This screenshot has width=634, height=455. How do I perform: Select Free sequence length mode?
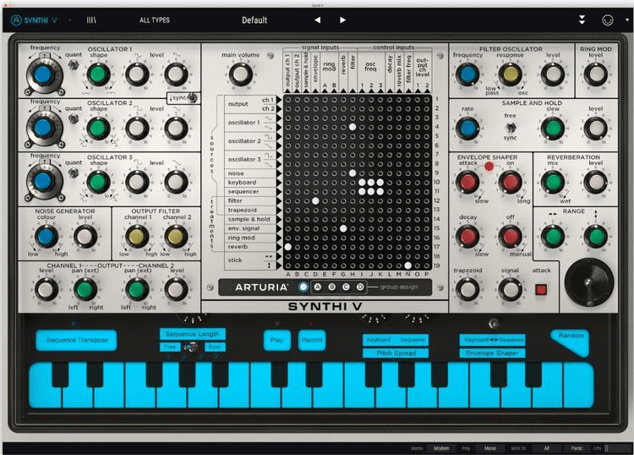(x=170, y=347)
